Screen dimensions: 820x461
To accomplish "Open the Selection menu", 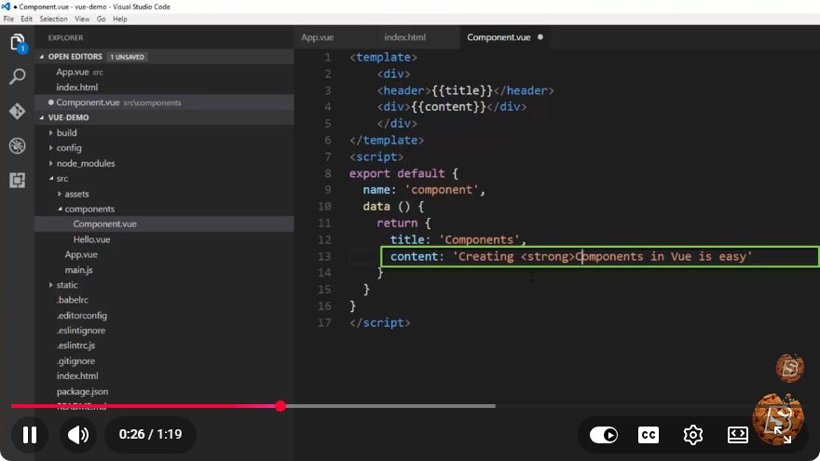I will pos(53,19).
